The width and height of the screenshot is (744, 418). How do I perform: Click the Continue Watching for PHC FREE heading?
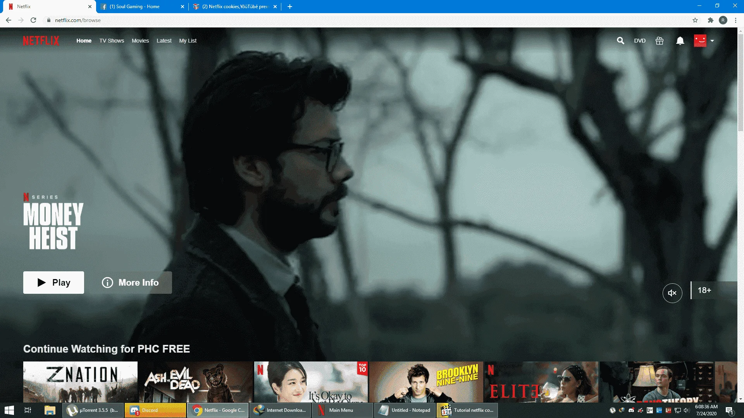(107, 349)
